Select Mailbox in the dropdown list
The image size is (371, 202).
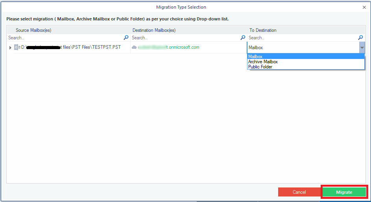[x=306, y=57]
